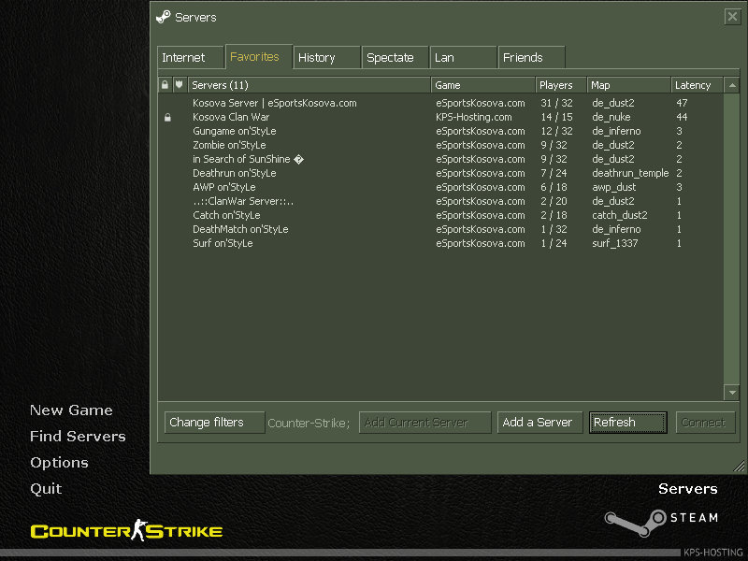
Task: Select ..::ClanWar Server::.. row
Action: click(x=440, y=201)
